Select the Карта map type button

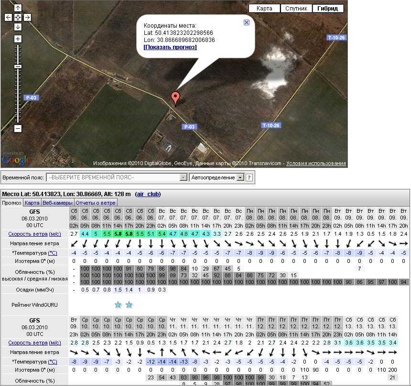(x=264, y=9)
